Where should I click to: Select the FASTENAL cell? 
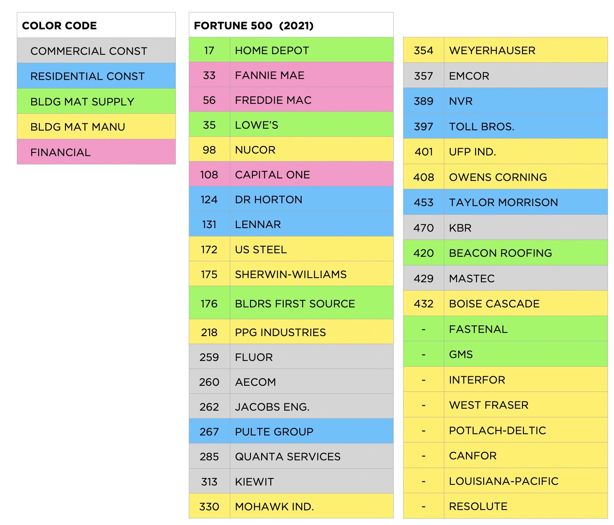click(x=526, y=328)
